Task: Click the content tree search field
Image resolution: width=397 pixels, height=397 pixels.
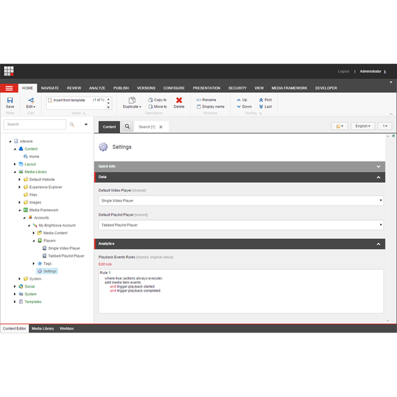Action: [x=34, y=125]
